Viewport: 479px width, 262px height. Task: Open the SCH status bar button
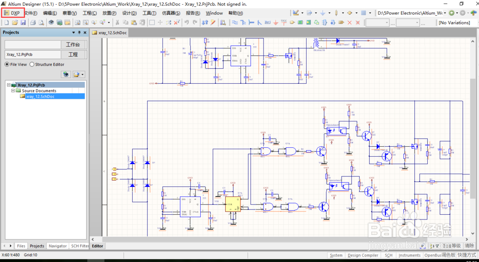point(388,255)
